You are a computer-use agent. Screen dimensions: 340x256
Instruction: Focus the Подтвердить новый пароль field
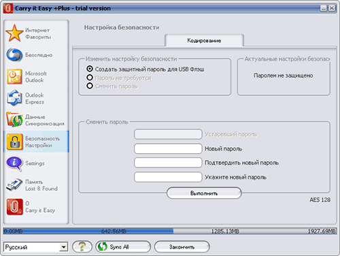click(168, 163)
